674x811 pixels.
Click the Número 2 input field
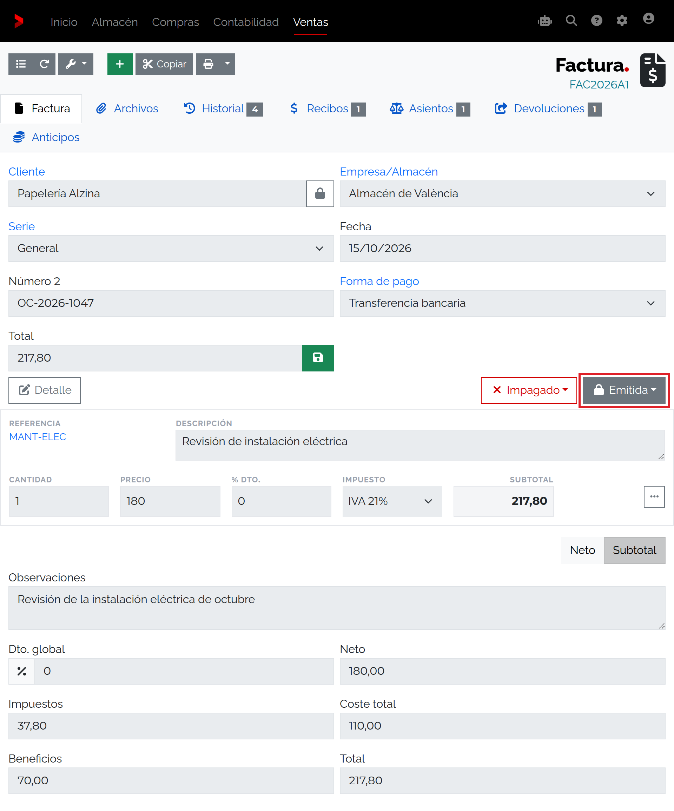point(171,303)
